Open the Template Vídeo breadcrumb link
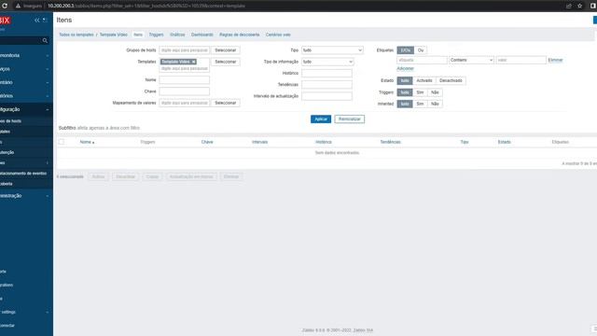Screen dimensions: 597x336 pyautogui.click(x=114, y=35)
